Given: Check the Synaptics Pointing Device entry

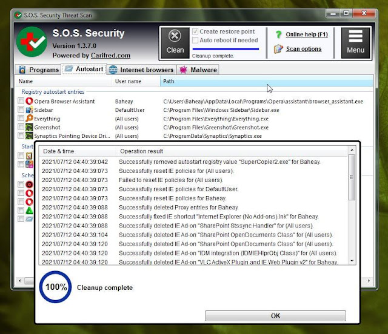Looking at the screenshot, I should click(x=21, y=136).
